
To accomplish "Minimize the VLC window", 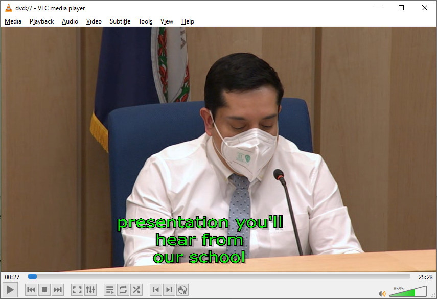I will click(378, 8).
